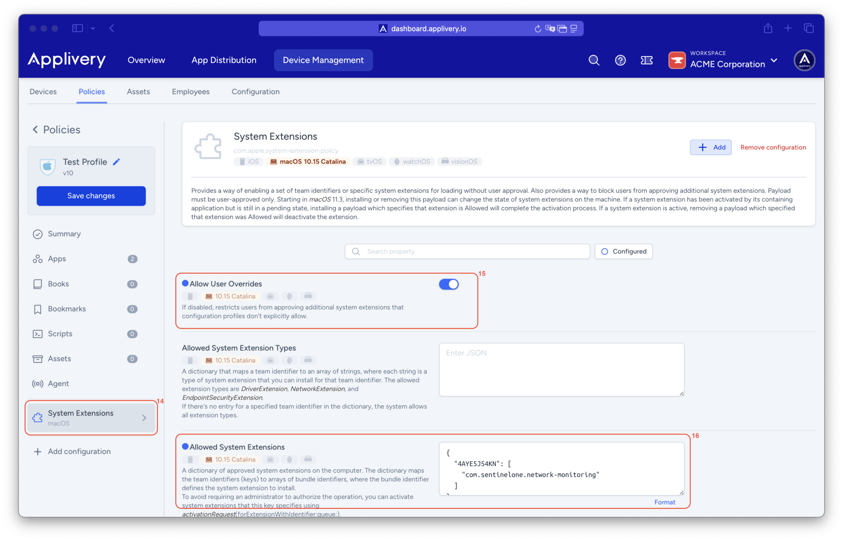This screenshot has width=843, height=540.
Task: Open the App Distribution menu
Action: point(224,60)
